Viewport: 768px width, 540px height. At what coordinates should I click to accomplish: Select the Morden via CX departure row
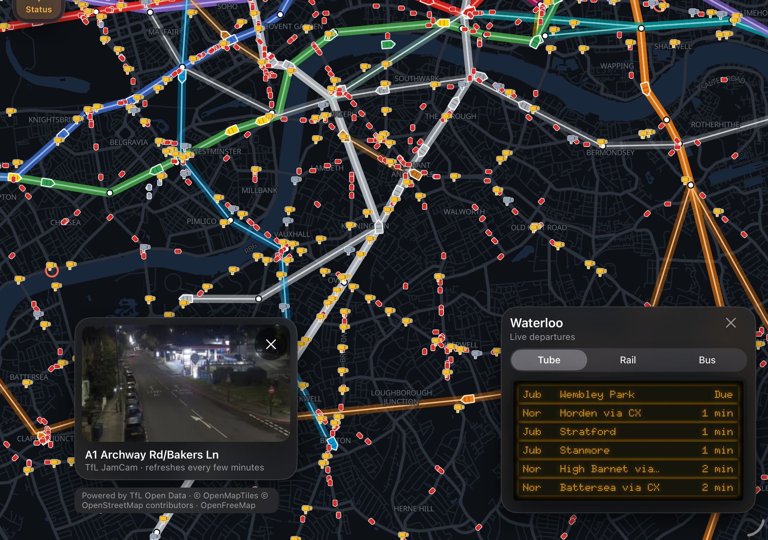click(x=628, y=413)
